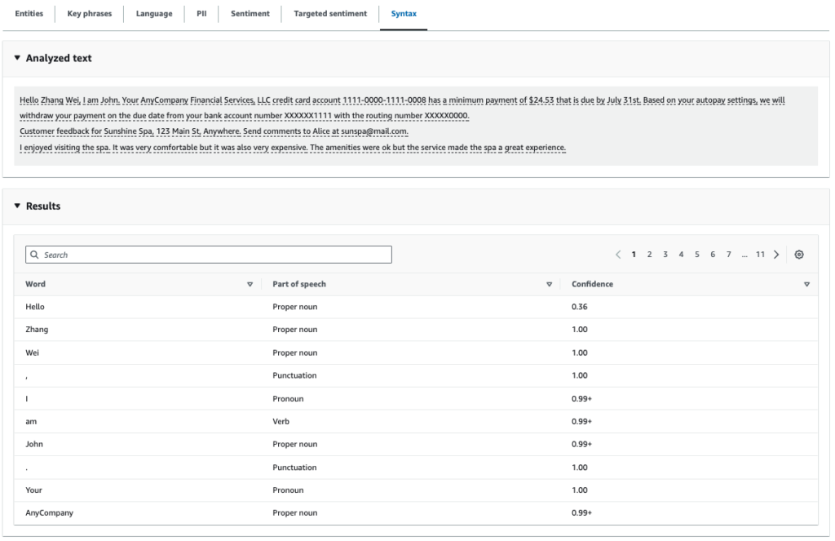This screenshot has height=541, width=835.
Task: Click inside the Search field
Action: pos(204,254)
